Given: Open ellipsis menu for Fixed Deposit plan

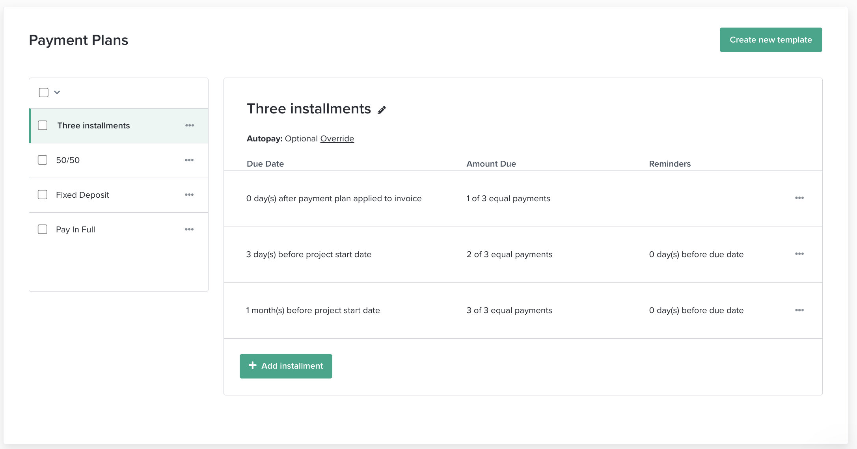Looking at the screenshot, I should [189, 195].
